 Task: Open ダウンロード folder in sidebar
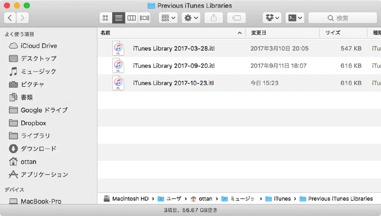pyautogui.click(x=38, y=149)
